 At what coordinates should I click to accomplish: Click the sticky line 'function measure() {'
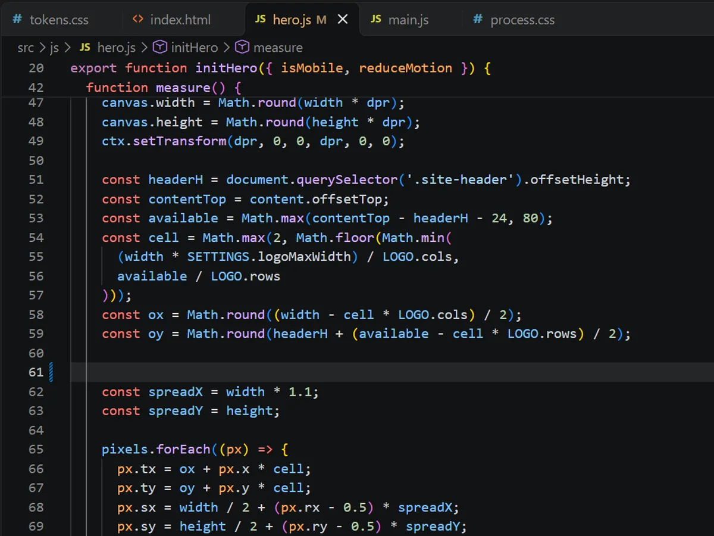pyautogui.click(x=164, y=88)
